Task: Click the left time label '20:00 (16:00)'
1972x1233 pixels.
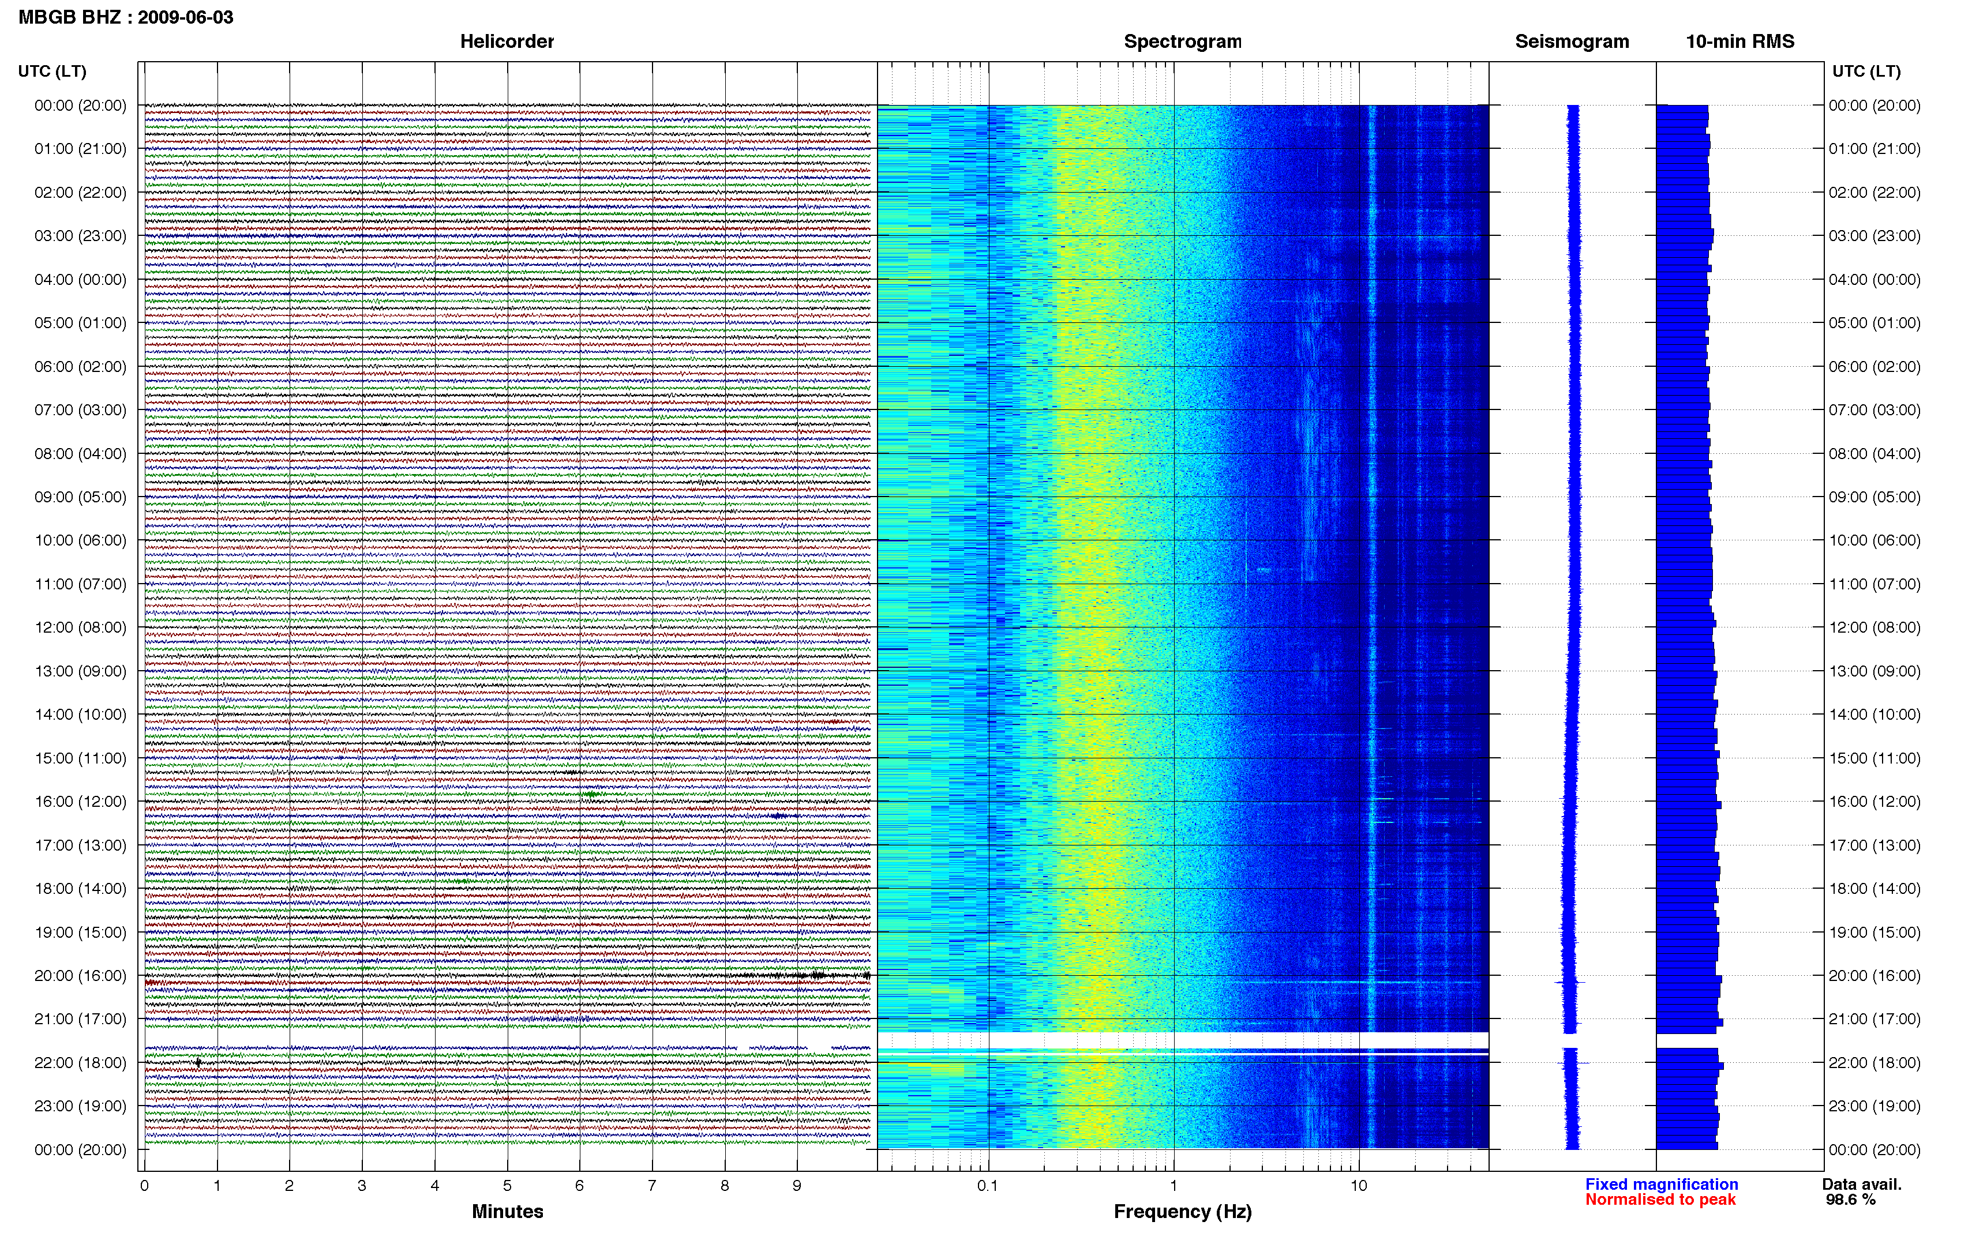Action: (x=80, y=975)
